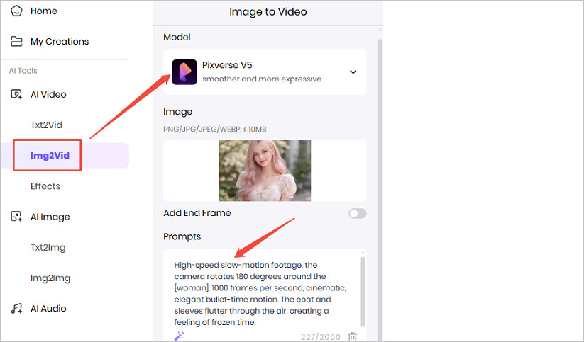Click the Home icon in sidebar
This screenshot has height=342, width=584.
click(x=16, y=11)
